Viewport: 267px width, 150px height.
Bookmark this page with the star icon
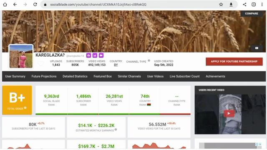point(221,5)
